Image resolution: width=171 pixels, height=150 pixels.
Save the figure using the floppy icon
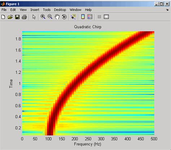click(x=17, y=17)
